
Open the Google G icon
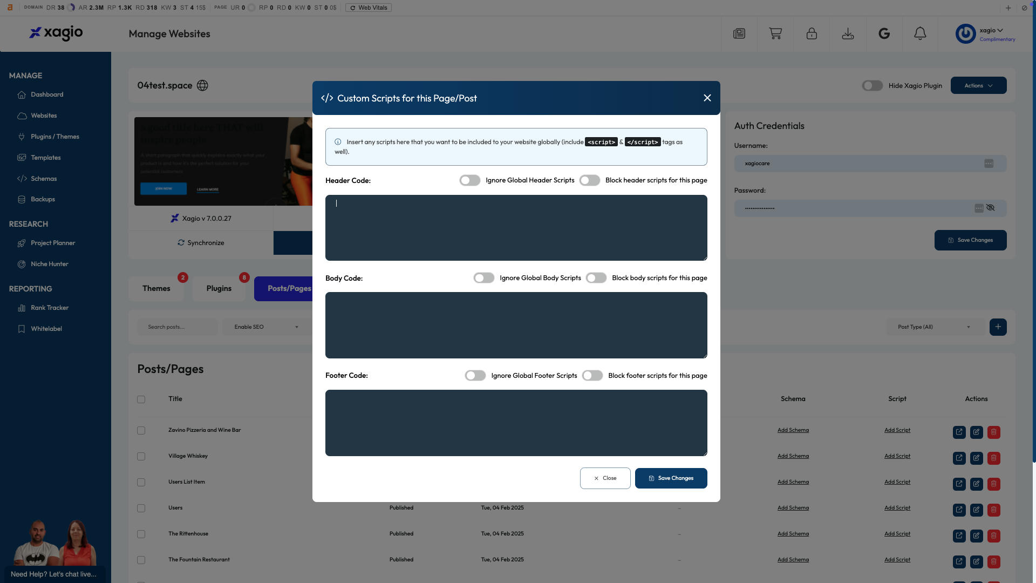(884, 33)
